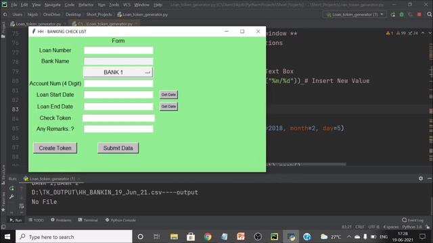Open the Tools menu
This screenshot has height=243, width=433.
coord(114,5)
